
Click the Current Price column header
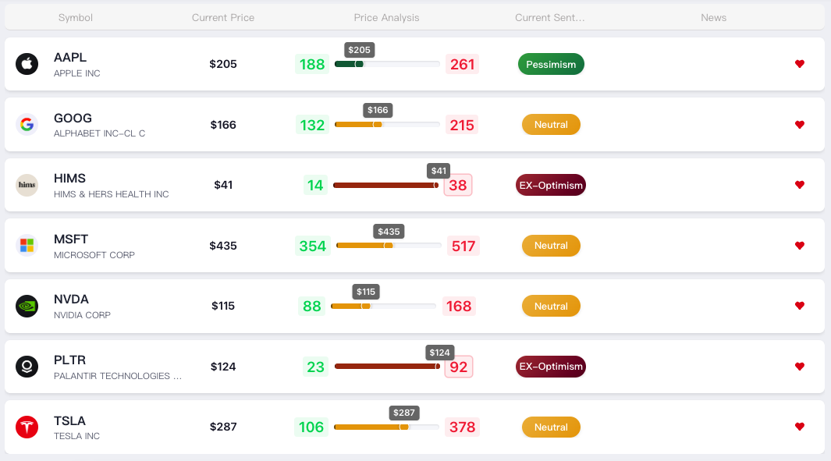(x=223, y=17)
